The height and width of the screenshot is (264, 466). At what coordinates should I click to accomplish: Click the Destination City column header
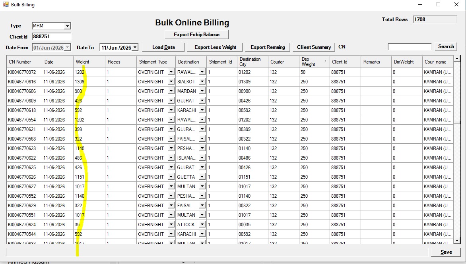point(252,62)
